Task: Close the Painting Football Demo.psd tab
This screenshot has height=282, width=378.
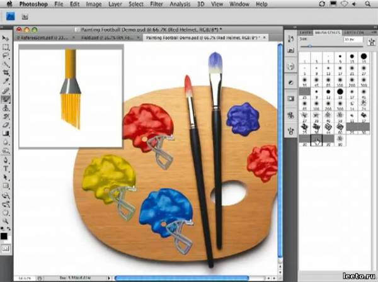Action: pos(265,38)
